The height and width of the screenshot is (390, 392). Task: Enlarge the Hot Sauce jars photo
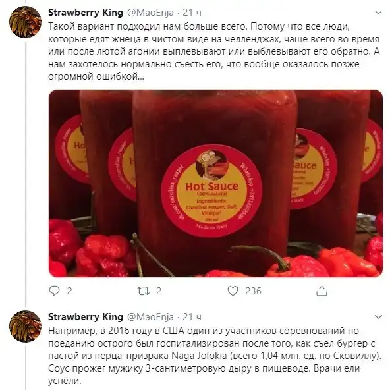pyautogui.click(x=215, y=183)
